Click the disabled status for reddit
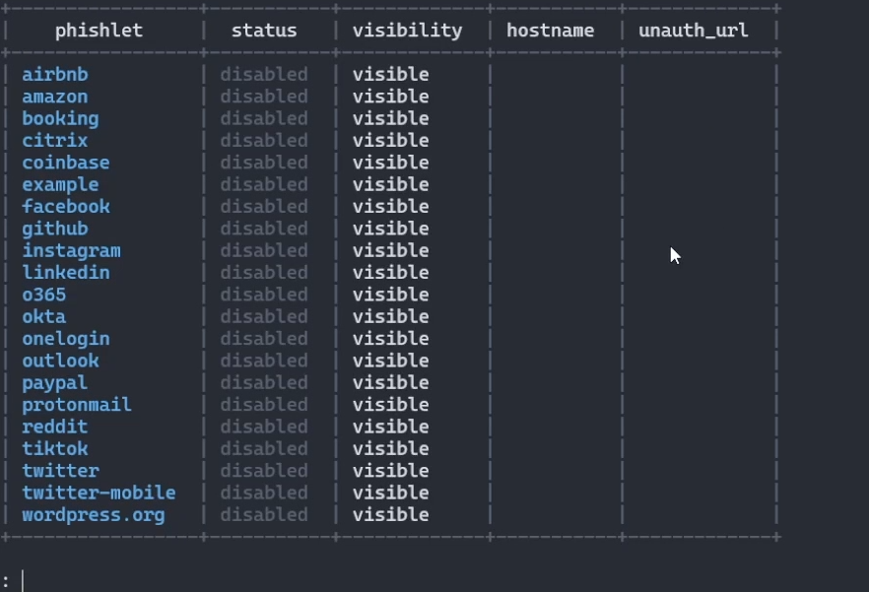Viewport: 869px width, 592px height. (264, 428)
